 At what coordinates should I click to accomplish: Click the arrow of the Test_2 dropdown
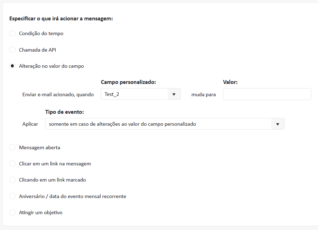click(x=174, y=94)
